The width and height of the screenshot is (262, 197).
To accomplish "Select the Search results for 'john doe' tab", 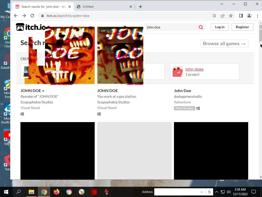I will [43, 7].
